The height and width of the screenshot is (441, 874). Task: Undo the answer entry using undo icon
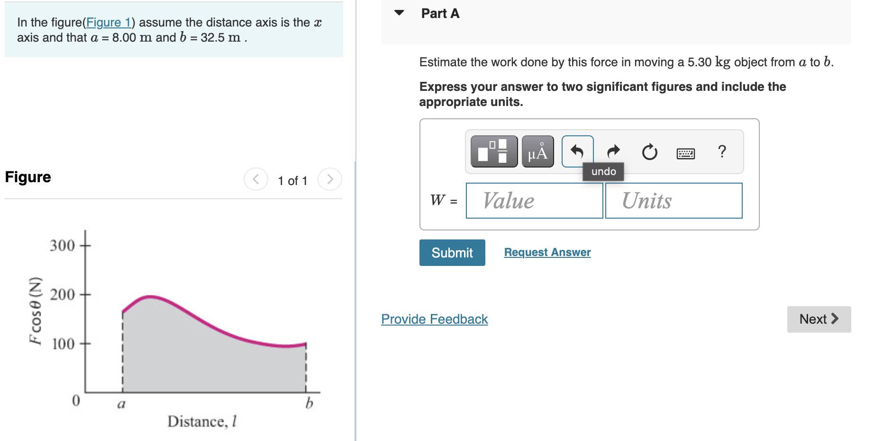(577, 151)
